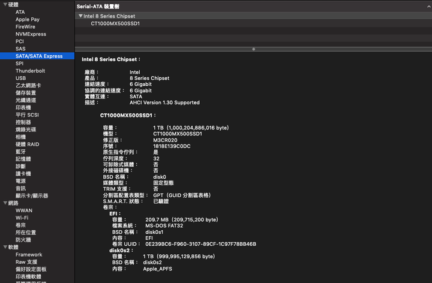
Task: Click serial number 1818E139C0DC
Action: click(172, 146)
